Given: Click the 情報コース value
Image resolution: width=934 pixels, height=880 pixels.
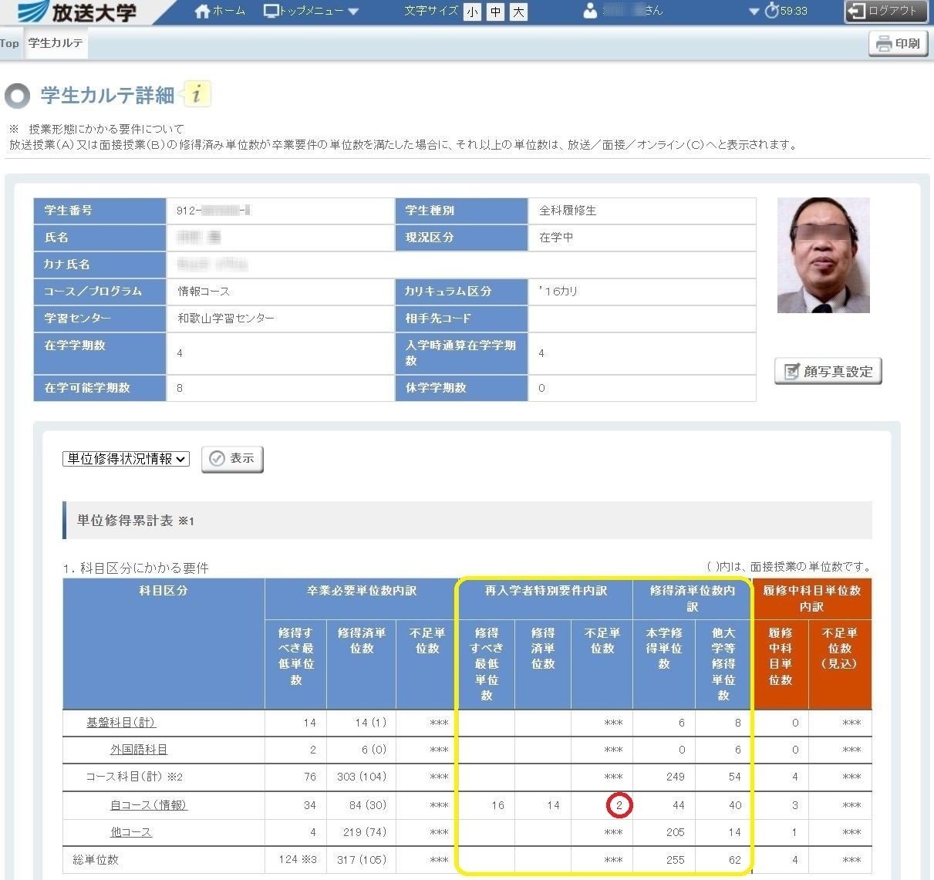Looking at the screenshot, I should click(204, 292).
